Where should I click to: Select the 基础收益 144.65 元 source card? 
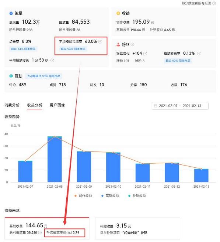[x=47, y=228]
